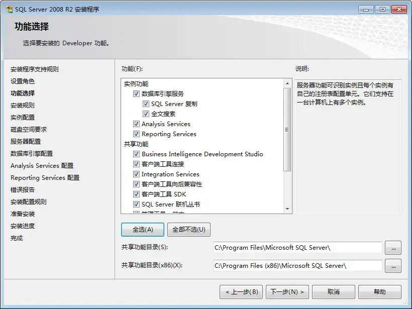Click the 安装配置规则 step in sidebar
The width and height of the screenshot is (412, 309).
pyautogui.click(x=29, y=202)
